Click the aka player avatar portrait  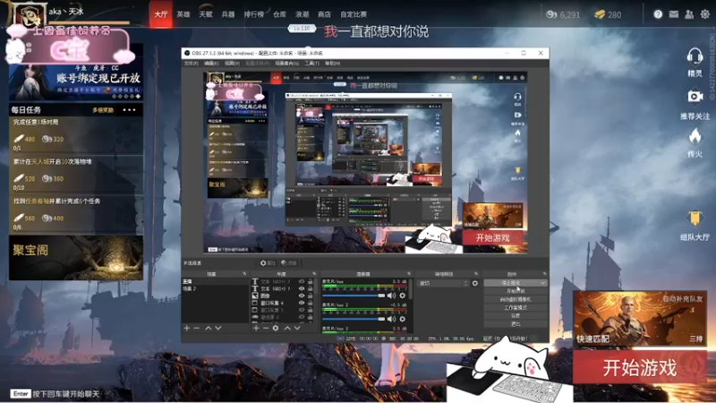29,16
